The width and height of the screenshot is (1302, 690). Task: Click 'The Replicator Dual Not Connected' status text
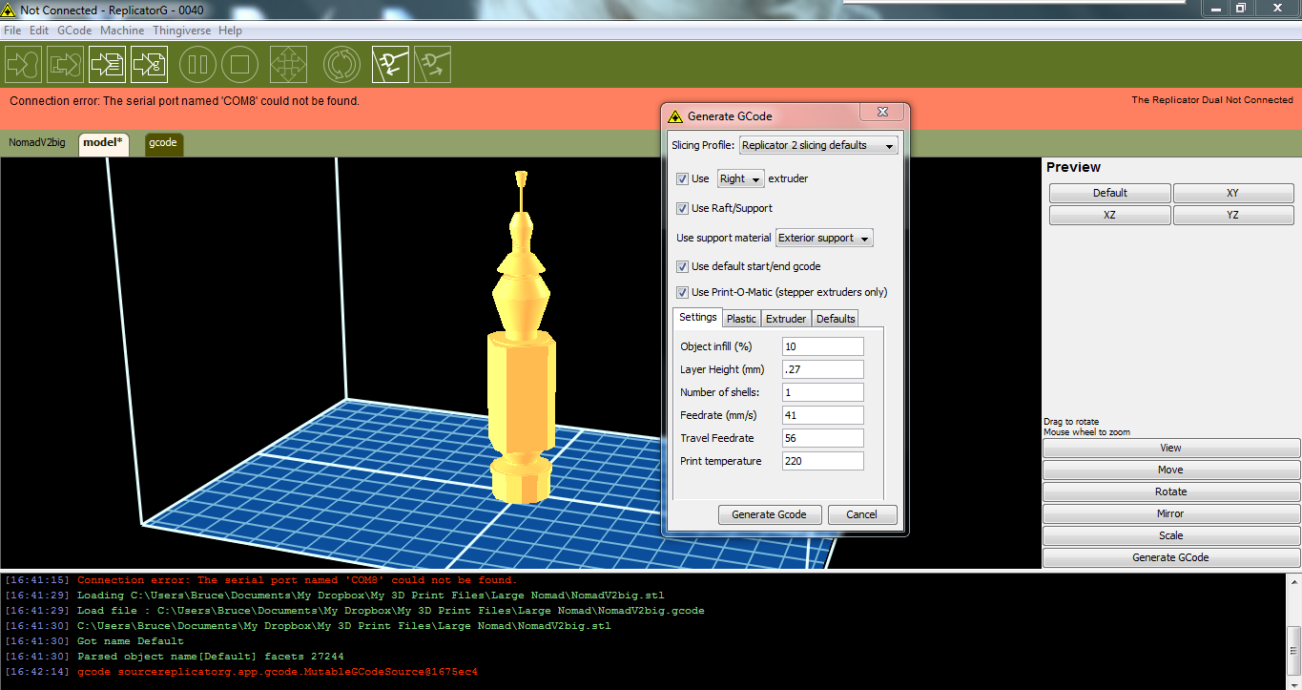click(x=1212, y=100)
